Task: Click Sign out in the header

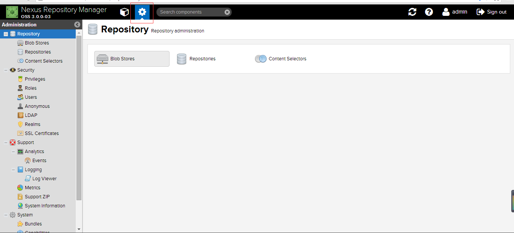Action: pos(492,12)
